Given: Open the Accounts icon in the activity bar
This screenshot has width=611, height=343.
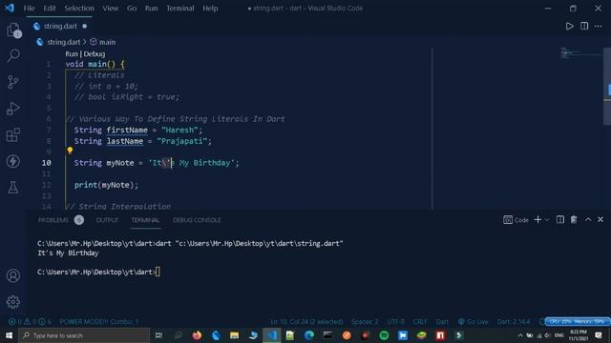Looking at the screenshot, I should [13, 275].
